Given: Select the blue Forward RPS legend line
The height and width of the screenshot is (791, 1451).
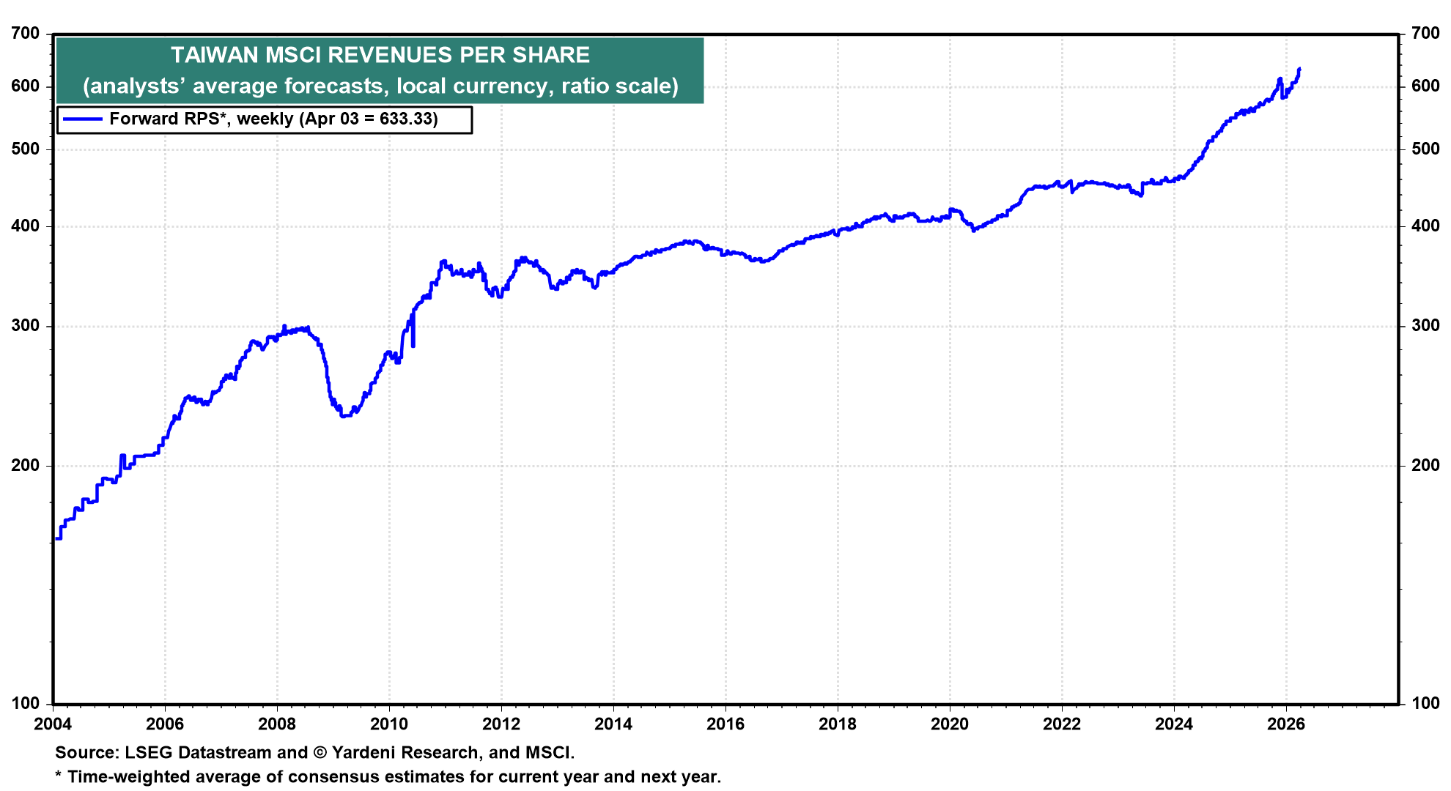Looking at the screenshot, I should pos(83,118).
